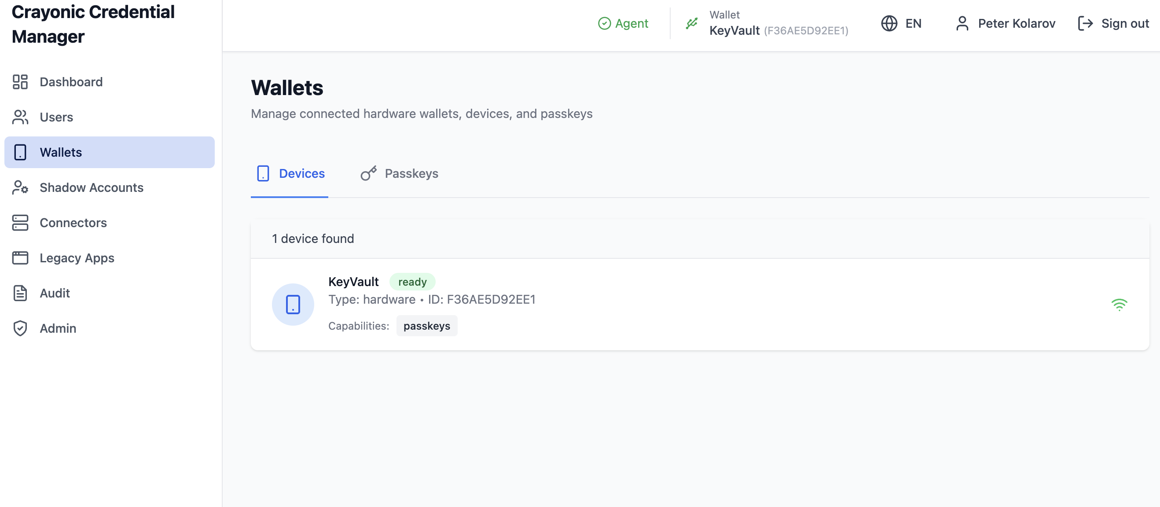The height and width of the screenshot is (507, 1160).
Task: Click the Dashboard grid icon in sidebar
Action: (x=20, y=82)
